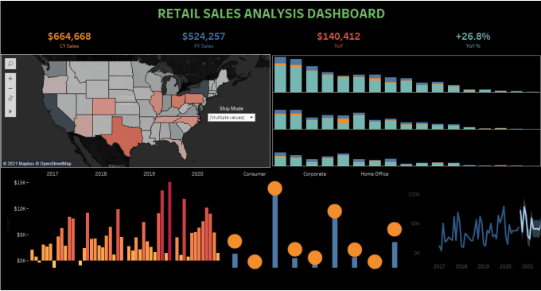
Task: Zoom out on the map with minus icon
Action: [10, 88]
